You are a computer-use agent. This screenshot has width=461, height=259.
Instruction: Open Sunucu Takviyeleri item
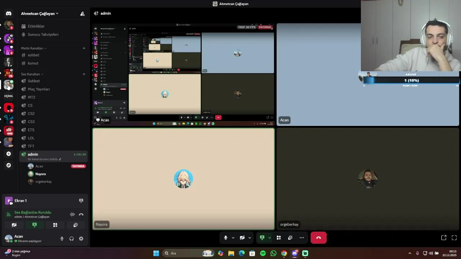click(53, 35)
